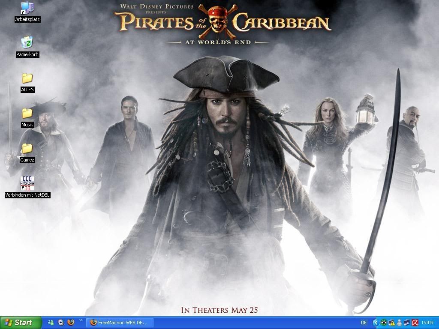Click the Messenger buddy tray icon
439x329 pixels.
click(x=399, y=323)
